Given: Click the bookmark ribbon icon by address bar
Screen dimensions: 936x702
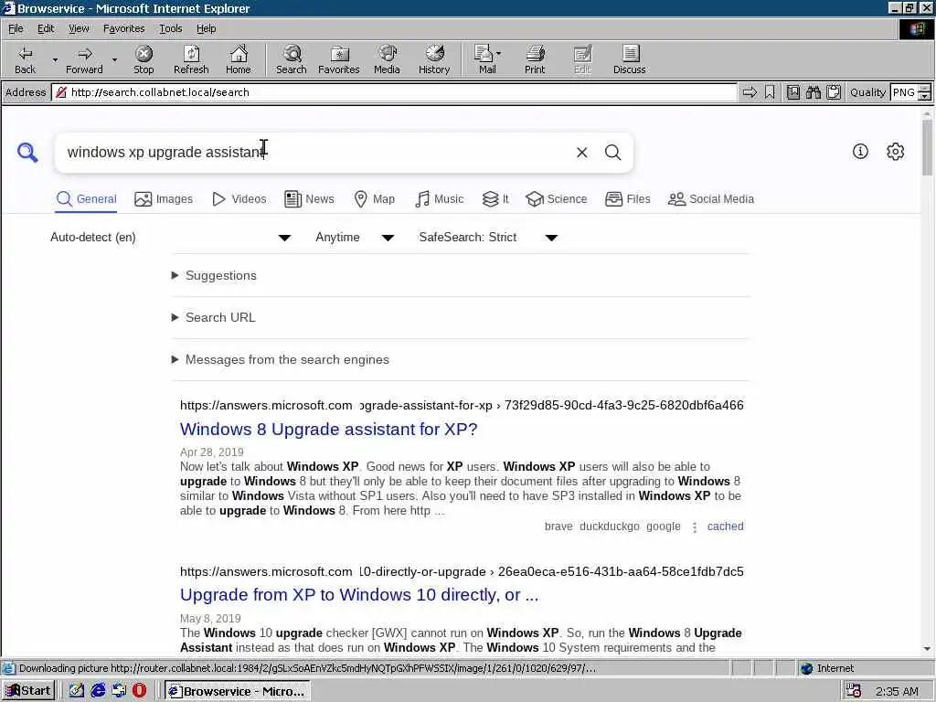Looking at the screenshot, I should [x=770, y=92].
